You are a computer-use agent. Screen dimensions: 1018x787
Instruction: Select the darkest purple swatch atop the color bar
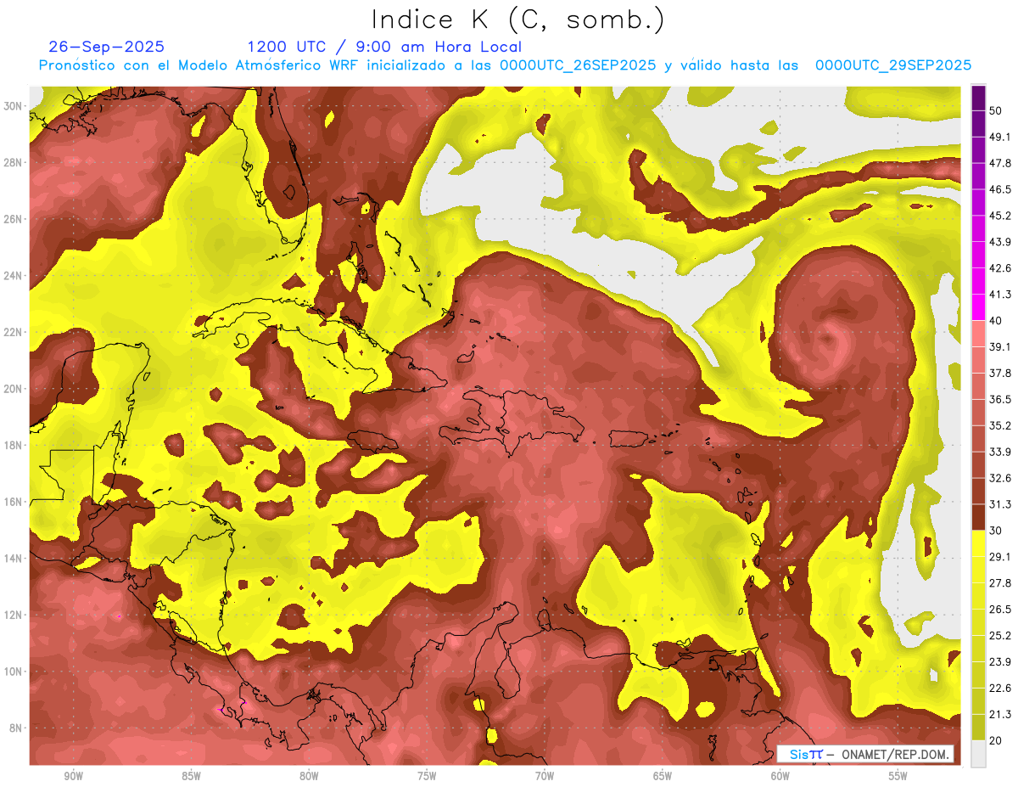pyautogui.click(x=978, y=98)
